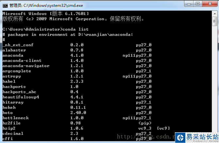
Task: Click the package name 'beautifulsoup4'
Action: (21, 97)
